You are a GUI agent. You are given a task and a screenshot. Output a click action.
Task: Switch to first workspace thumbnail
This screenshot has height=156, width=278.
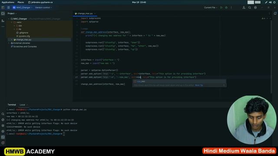tap(251, 2)
